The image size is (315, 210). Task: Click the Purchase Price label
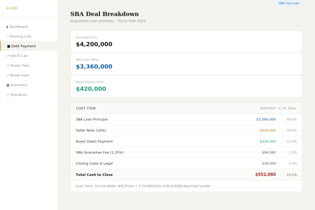86,38
